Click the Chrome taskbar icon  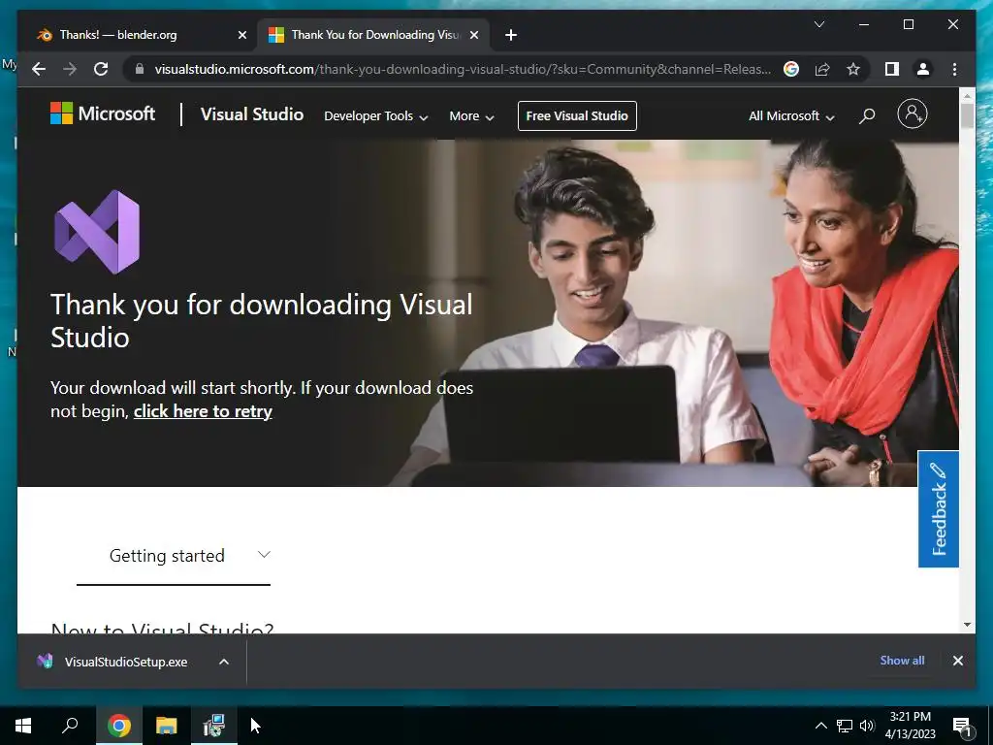[x=119, y=726]
